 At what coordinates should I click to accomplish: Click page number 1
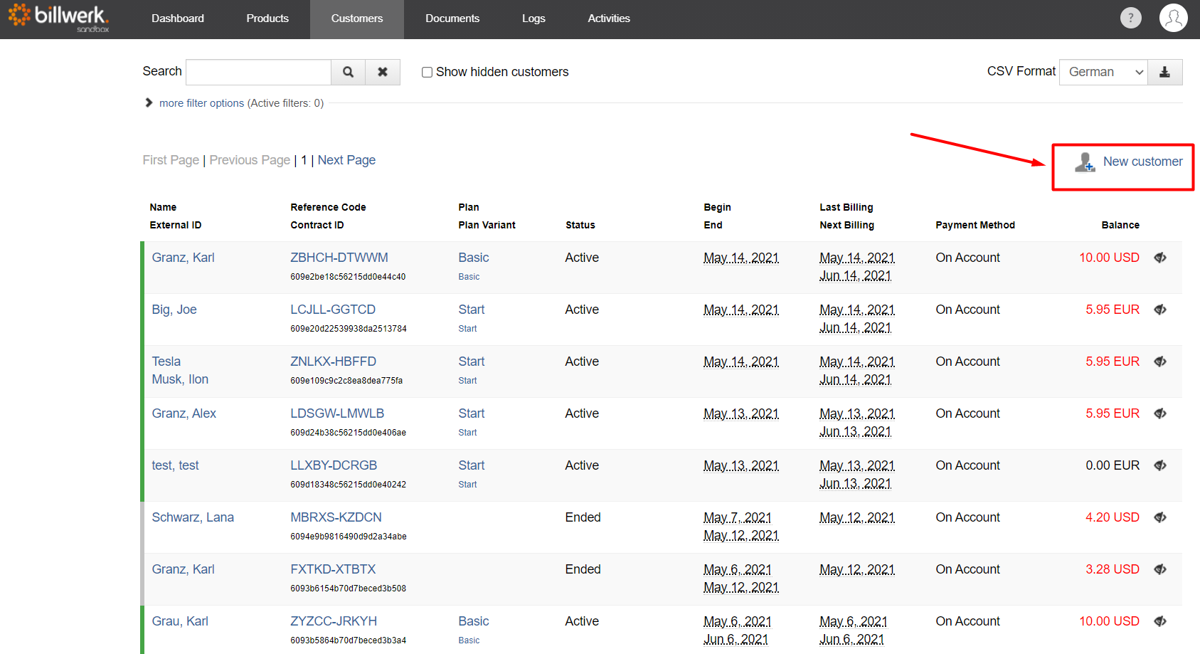point(304,160)
